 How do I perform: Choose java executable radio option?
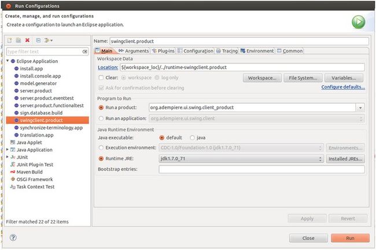tap(192, 138)
